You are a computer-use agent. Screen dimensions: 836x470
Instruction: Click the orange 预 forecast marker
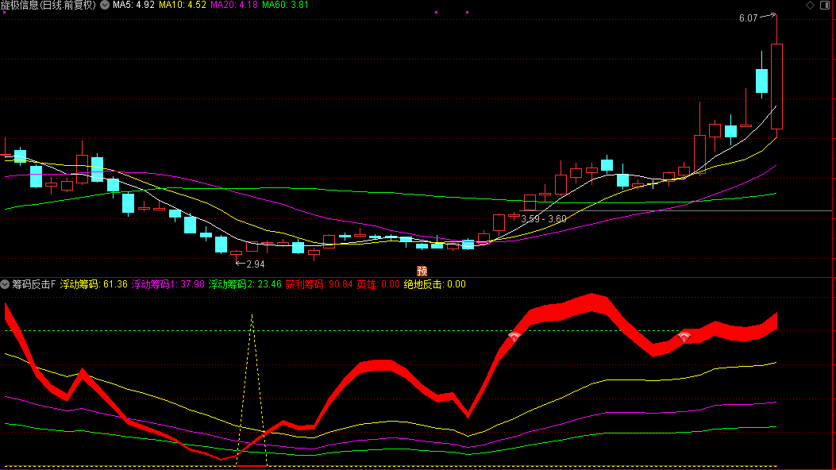point(422,271)
